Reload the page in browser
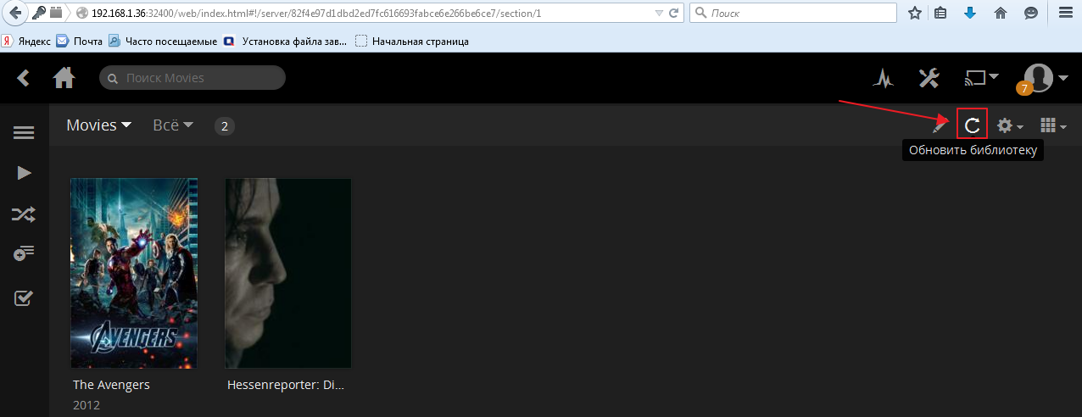This screenshot has width=1082, height=417. tap(675, 14)
